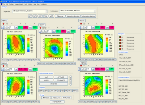This screenshot has height=105, width=145.
Task: Click the red status LED beside 1Q panel label
Action: [x=3, y=24]
